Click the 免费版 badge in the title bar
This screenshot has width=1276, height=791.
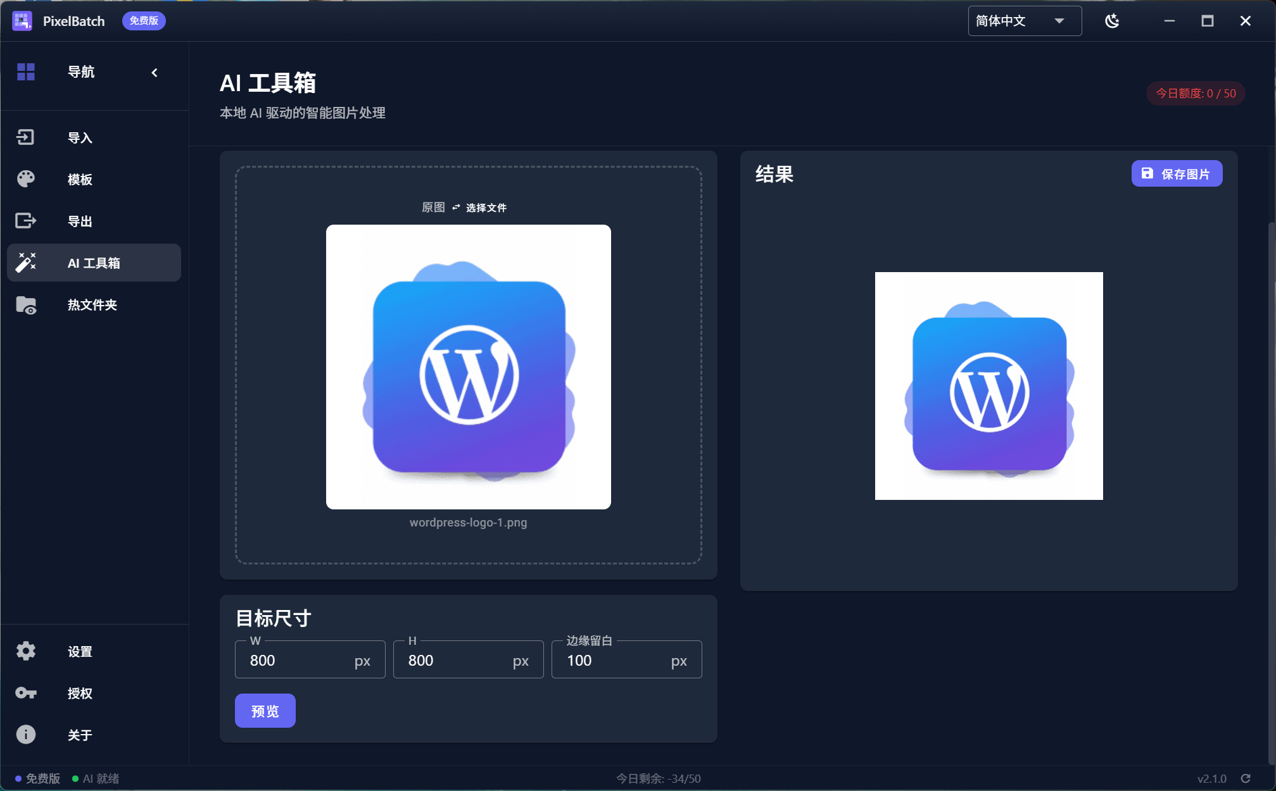pyautogui.click(x=144, y=21)
